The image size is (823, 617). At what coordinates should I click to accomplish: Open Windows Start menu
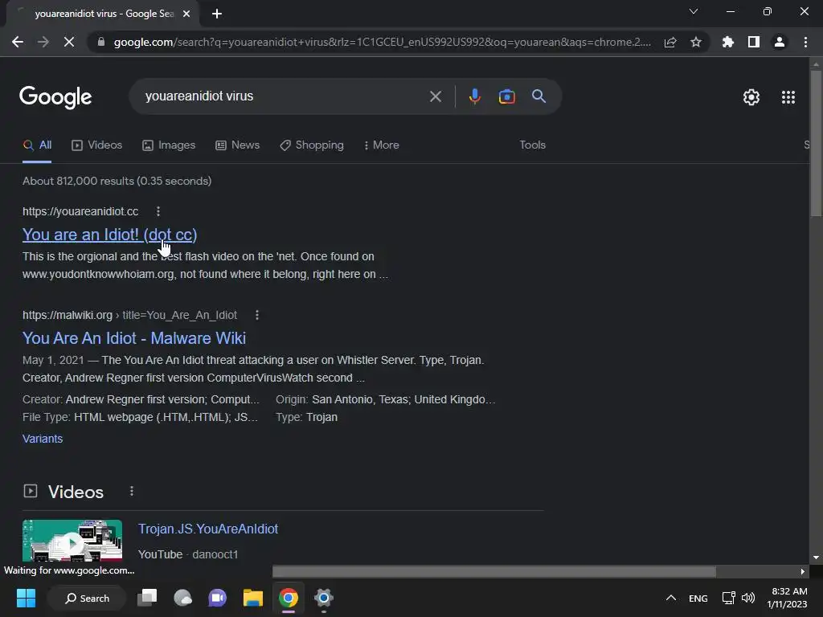tap(26, 598)
